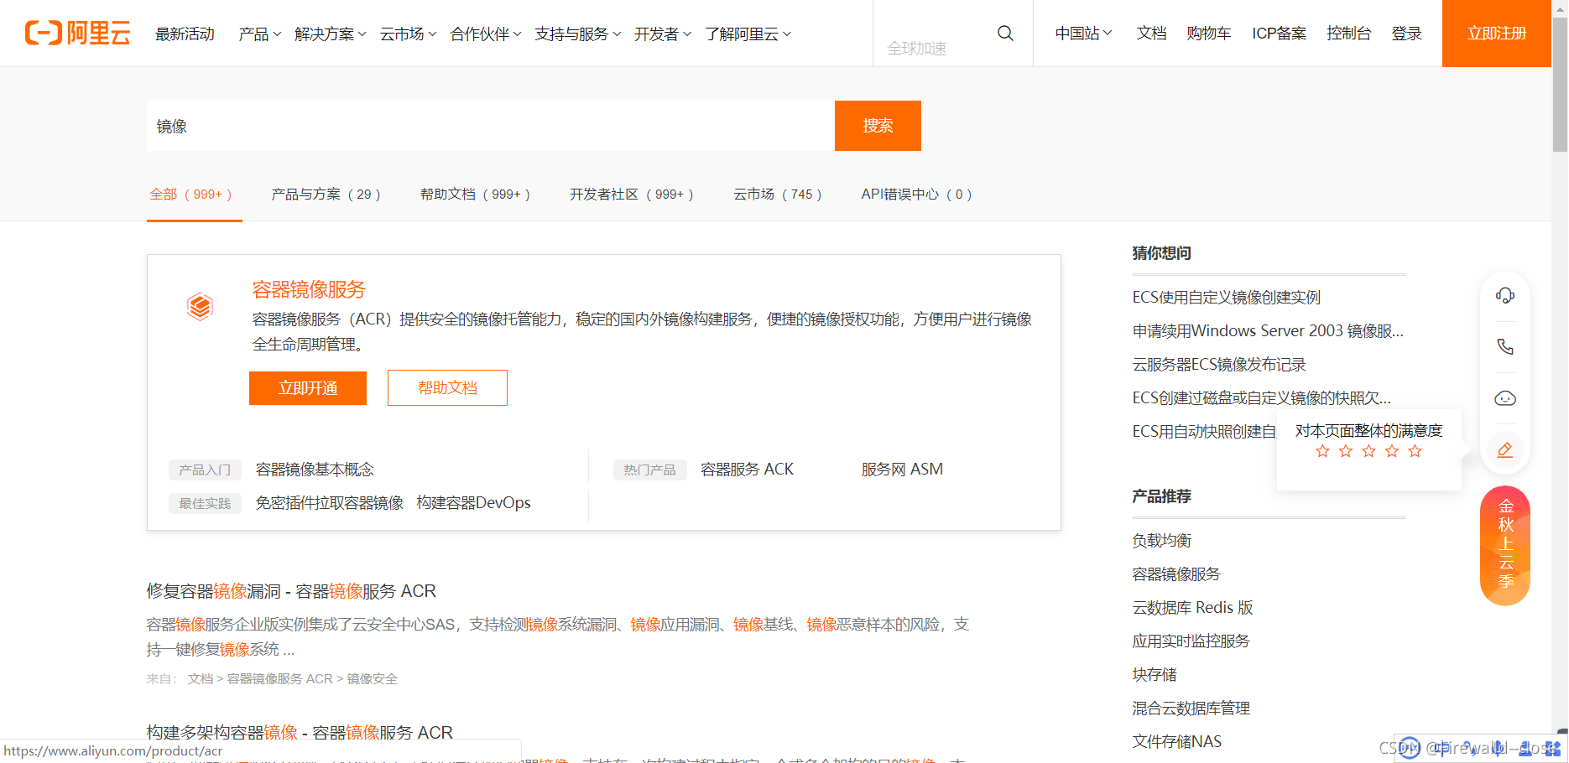The image size is (1569, 763).
Task: Open 文件存储NAS recommendation
Action: coord(1176,742)
